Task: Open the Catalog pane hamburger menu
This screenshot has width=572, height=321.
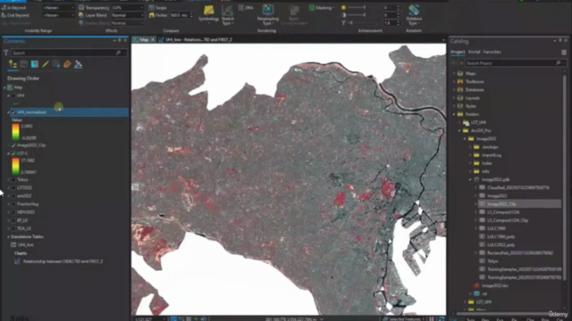Action: (564, 52)
